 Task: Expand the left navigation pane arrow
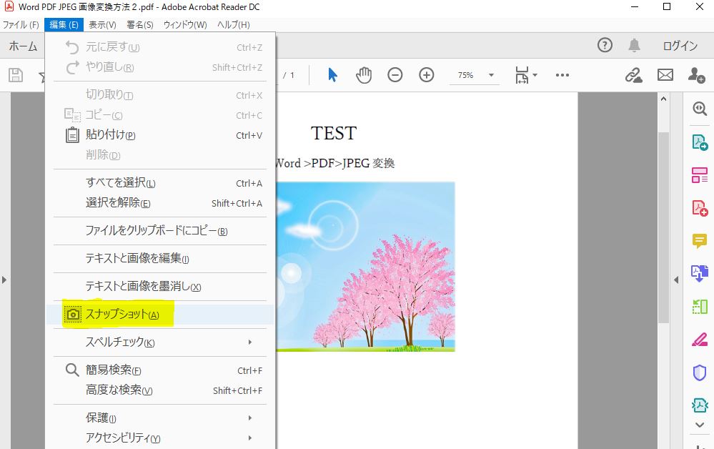(x=4, y=280)
